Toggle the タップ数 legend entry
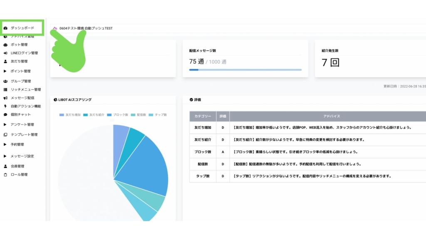The width and height of the screenshot is (426, 239). (x=158, y=115)
